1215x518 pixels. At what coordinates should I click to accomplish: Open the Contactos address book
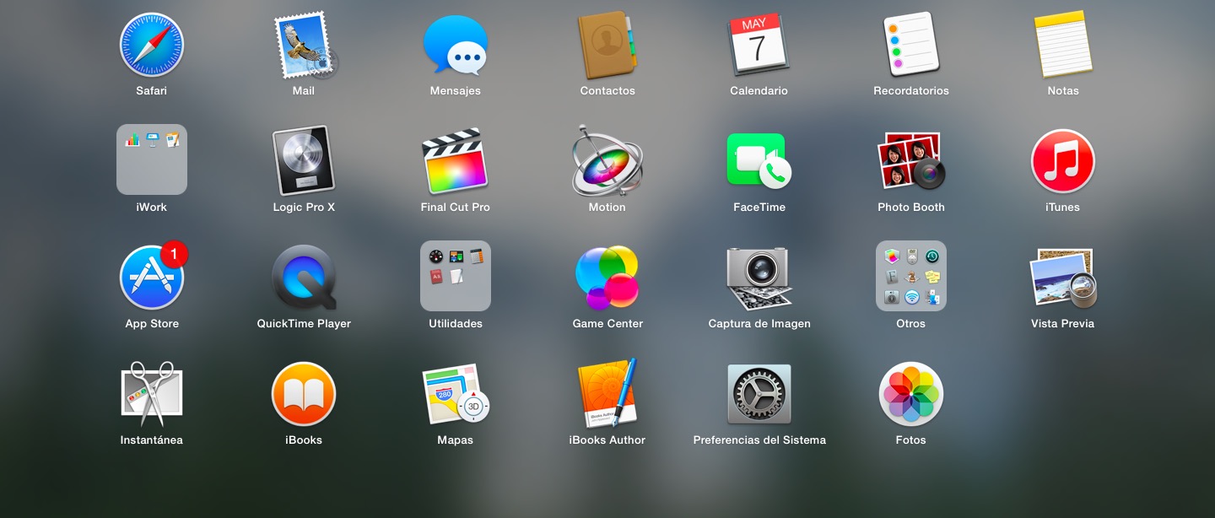point(607,45)
